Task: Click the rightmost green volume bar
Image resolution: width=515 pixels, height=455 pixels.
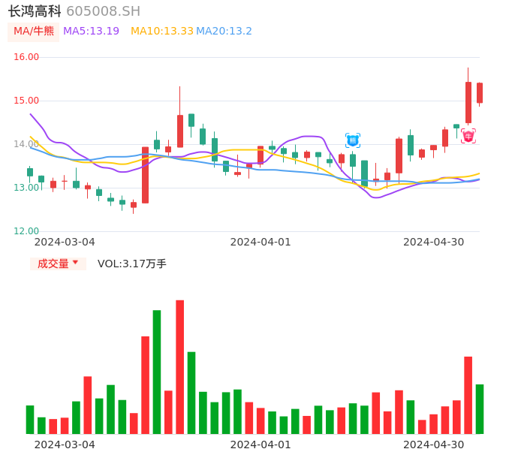Action: pyautogui.click(x=480, y=408)
